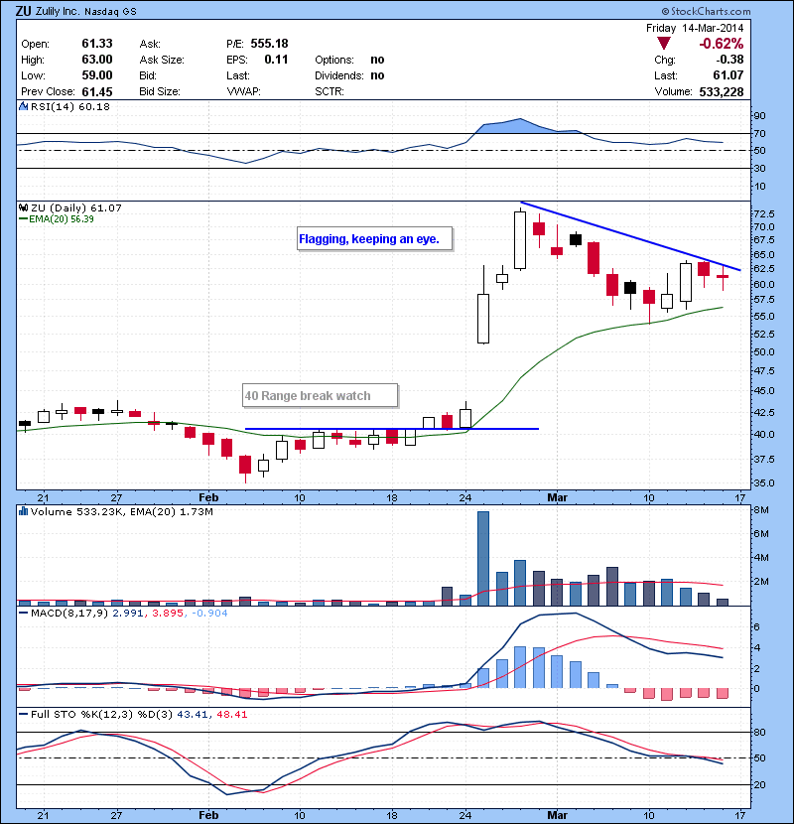Click the 'Friday 14-Mar-2014' date text
This screenshot has width=794, height=824.
[x=695, y=28]
